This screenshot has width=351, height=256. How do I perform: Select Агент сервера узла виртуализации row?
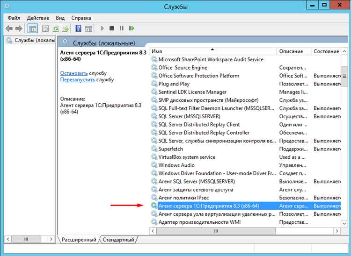click(245, 214)
